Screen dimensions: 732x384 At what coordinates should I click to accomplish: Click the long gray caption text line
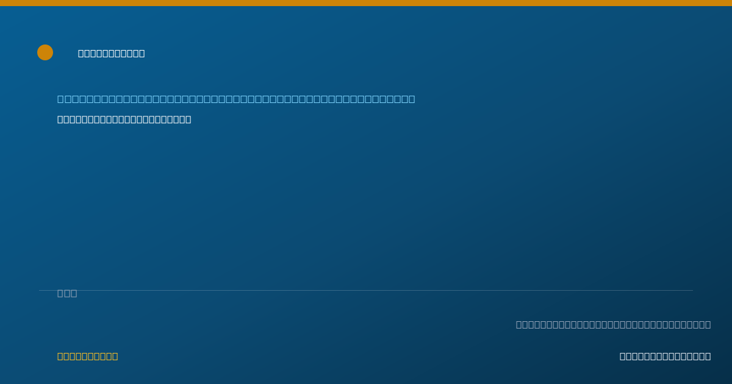pyautogui.click(x=613, y=324)
